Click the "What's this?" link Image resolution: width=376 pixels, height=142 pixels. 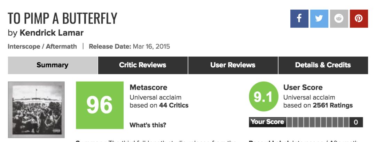point(148,125)
